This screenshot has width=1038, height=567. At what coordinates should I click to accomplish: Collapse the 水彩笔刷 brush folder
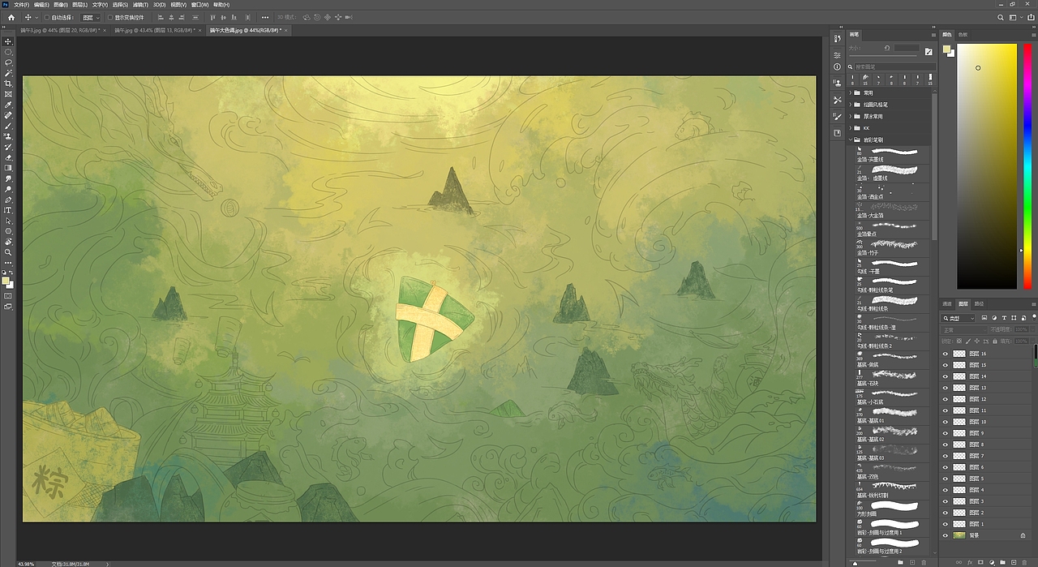click(851, 140)
